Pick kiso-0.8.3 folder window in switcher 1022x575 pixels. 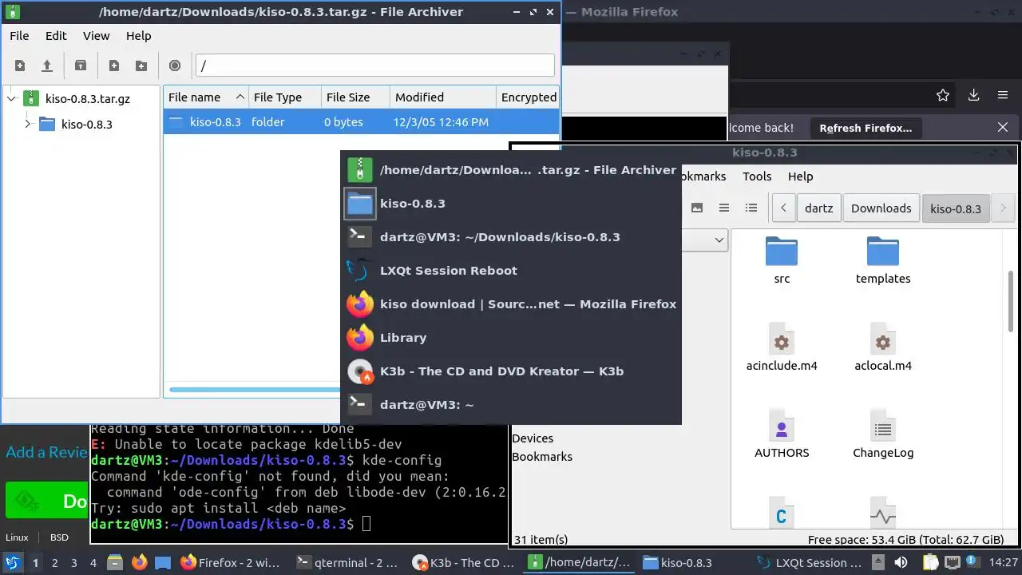point(511,204)
